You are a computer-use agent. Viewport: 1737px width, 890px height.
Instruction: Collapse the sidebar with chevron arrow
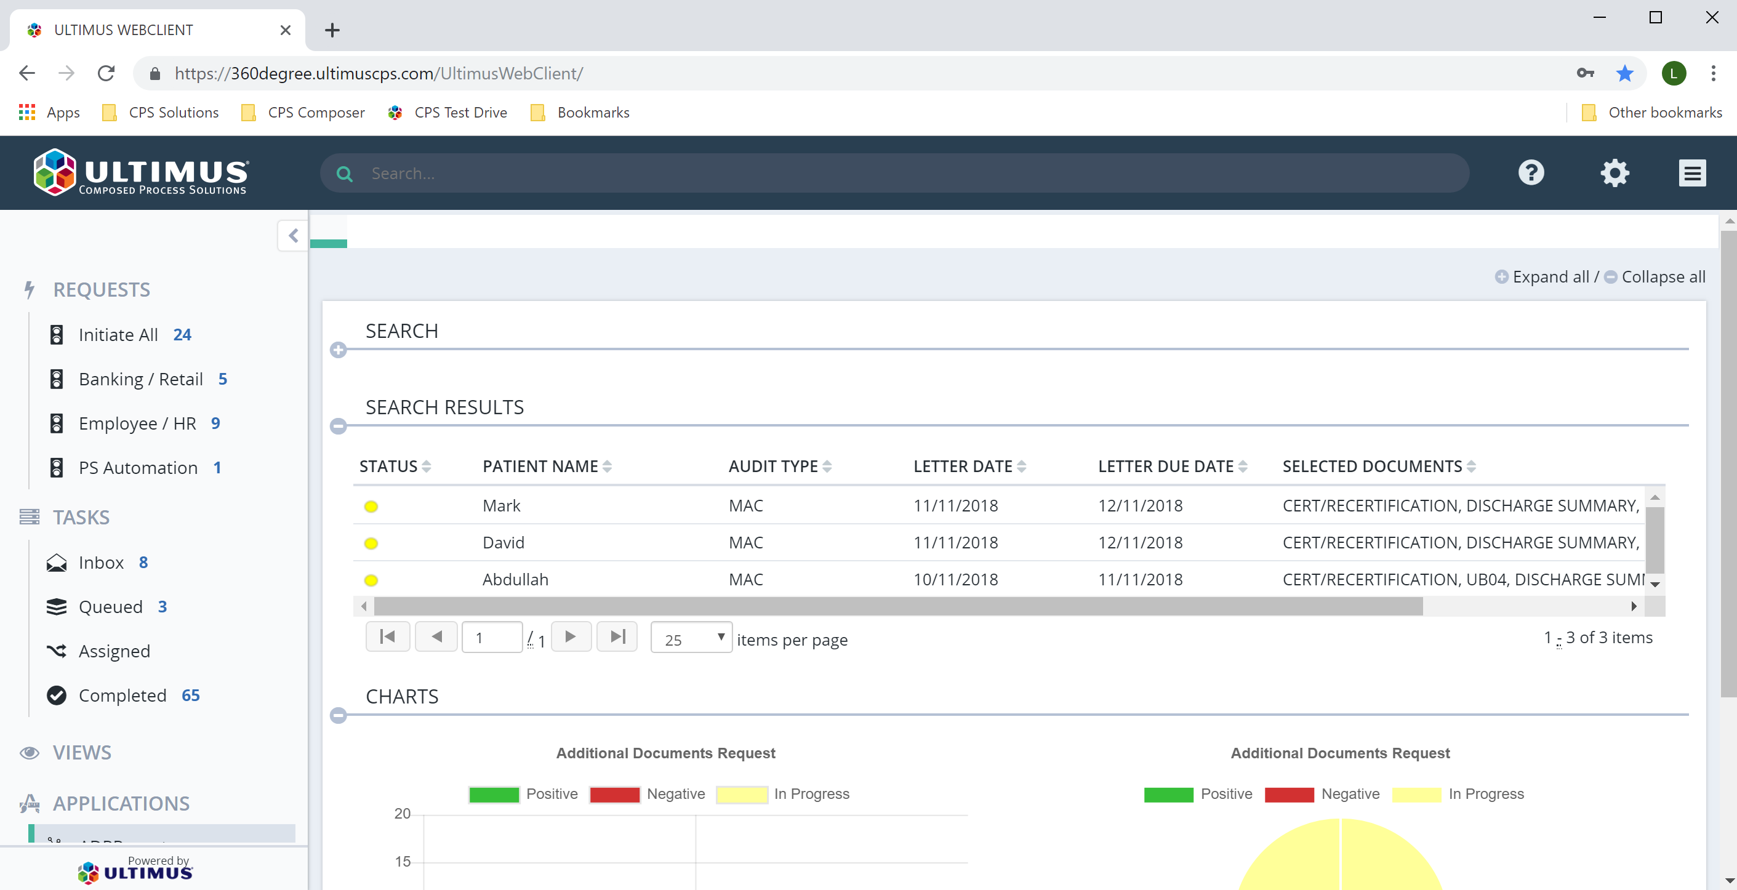pyautogui.click(x=294, y=236)
